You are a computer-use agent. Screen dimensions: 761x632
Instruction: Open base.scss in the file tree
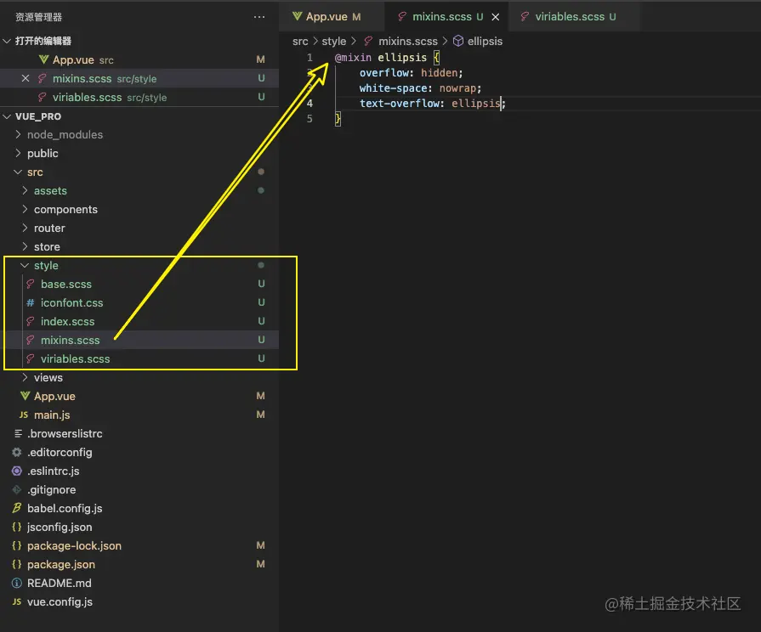(x=141, y=285)
